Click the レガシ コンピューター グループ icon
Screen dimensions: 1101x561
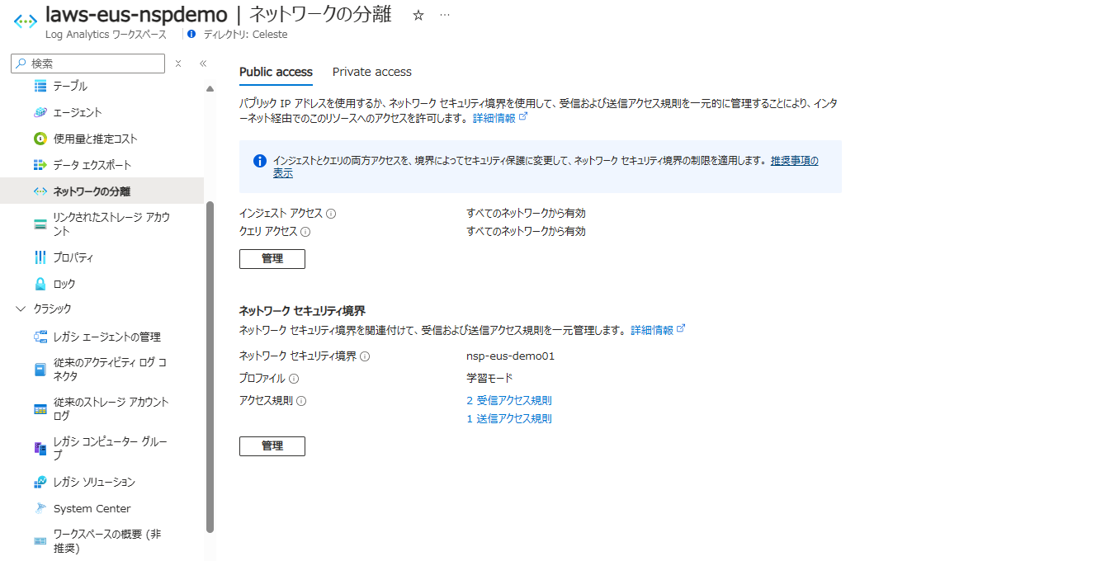(x=40, y=448)
